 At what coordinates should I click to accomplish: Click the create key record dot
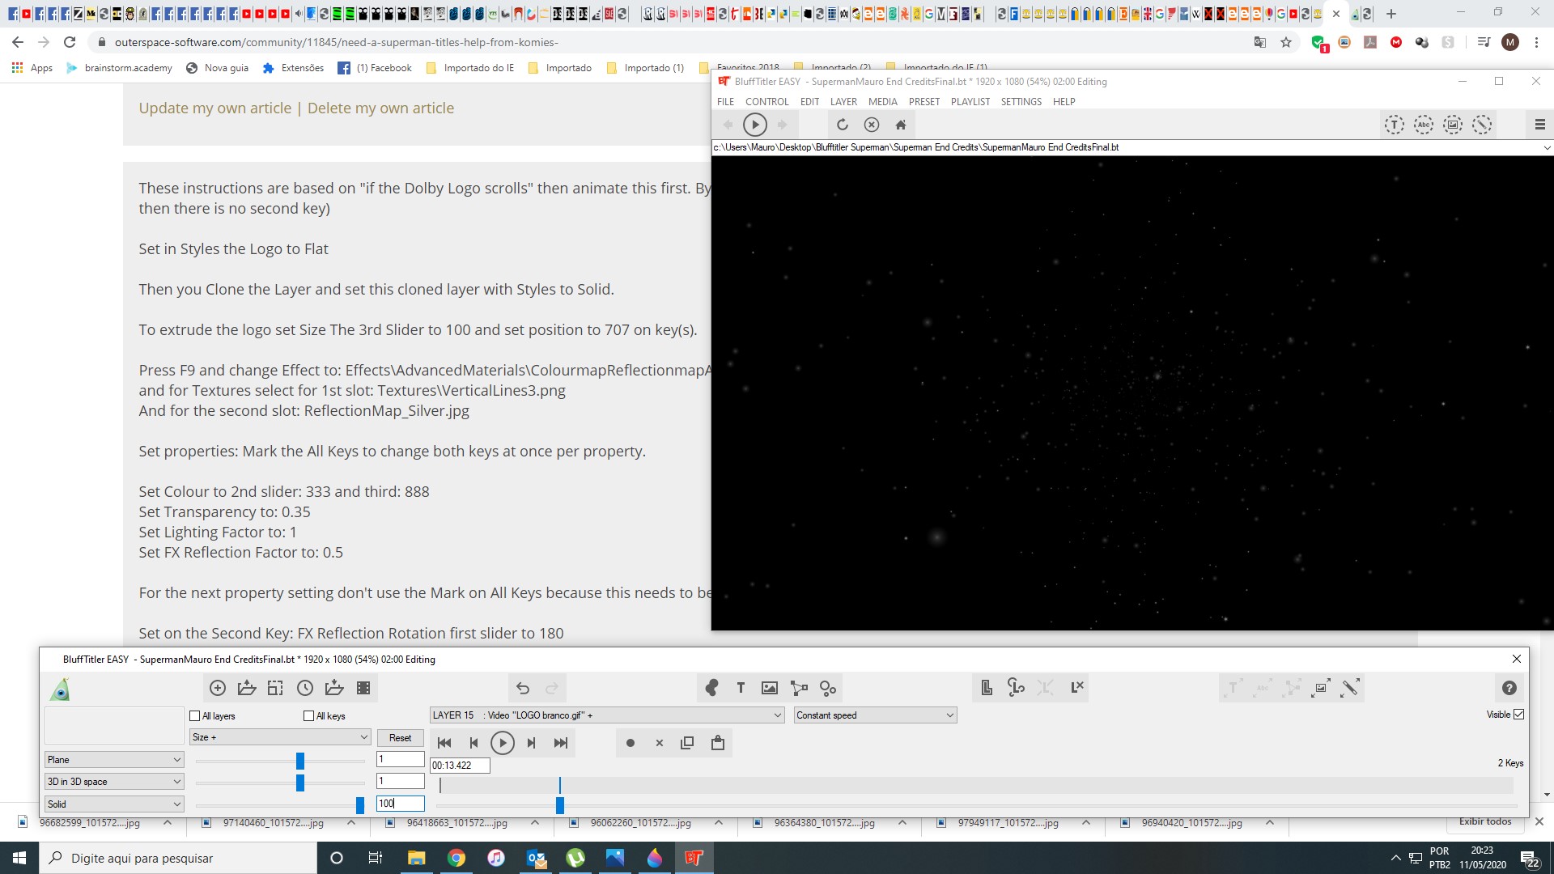[x=631, y=743]
